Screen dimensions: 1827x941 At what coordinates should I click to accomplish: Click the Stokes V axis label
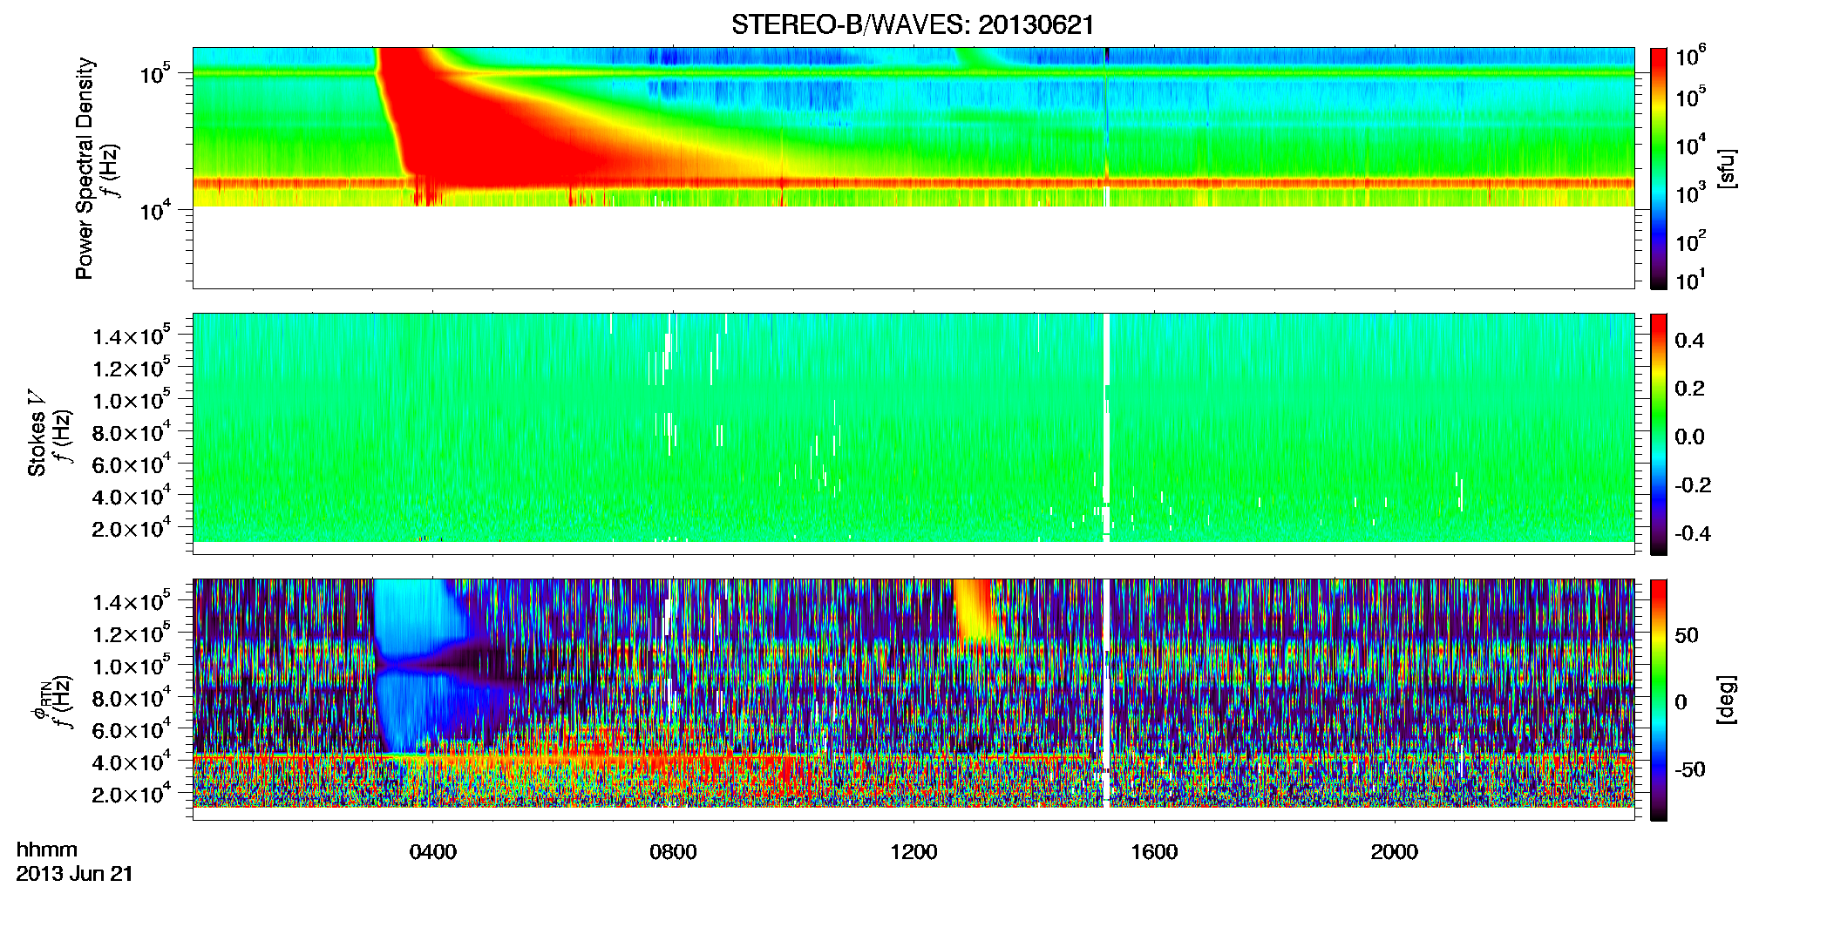pyautogui.click(x=37, y=434)
